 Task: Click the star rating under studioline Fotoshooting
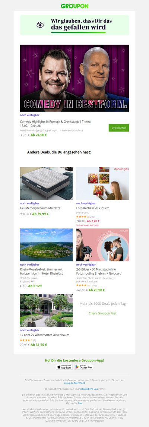tap(83, 285)
